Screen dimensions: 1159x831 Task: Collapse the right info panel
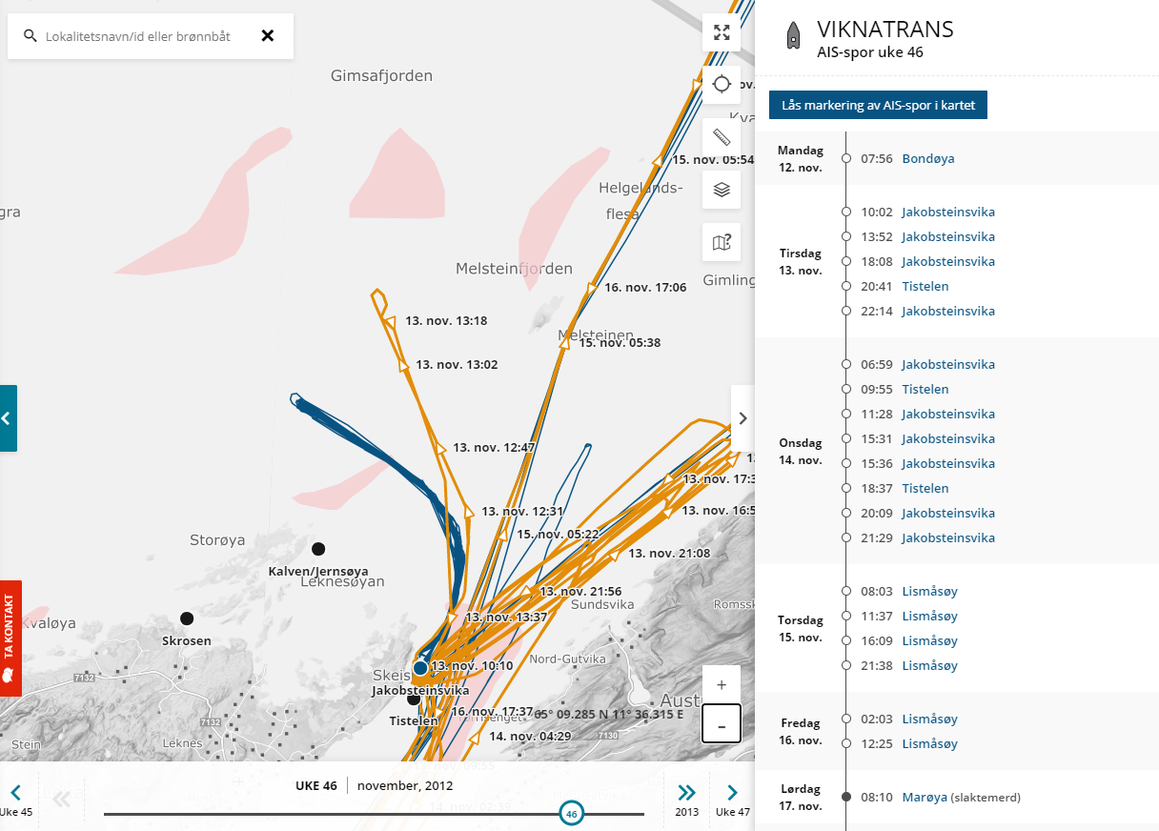[742, 418]
